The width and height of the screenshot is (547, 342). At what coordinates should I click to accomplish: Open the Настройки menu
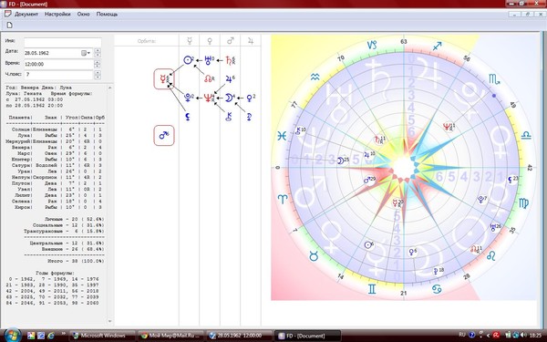57,15
